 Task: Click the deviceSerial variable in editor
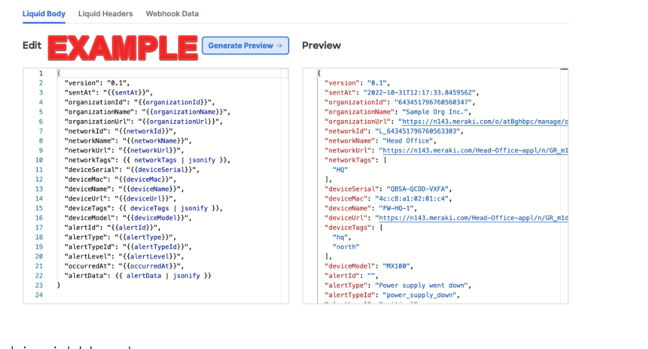coord(170,170)
